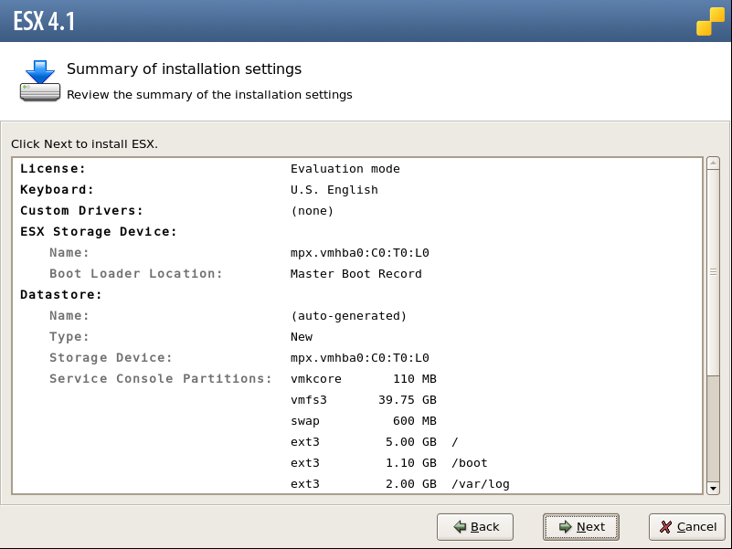The height and width of the screenshot is (549, 732).
Task: Select the "ESX Storage Device:" section heading
Action: click(x=99, y=231)
